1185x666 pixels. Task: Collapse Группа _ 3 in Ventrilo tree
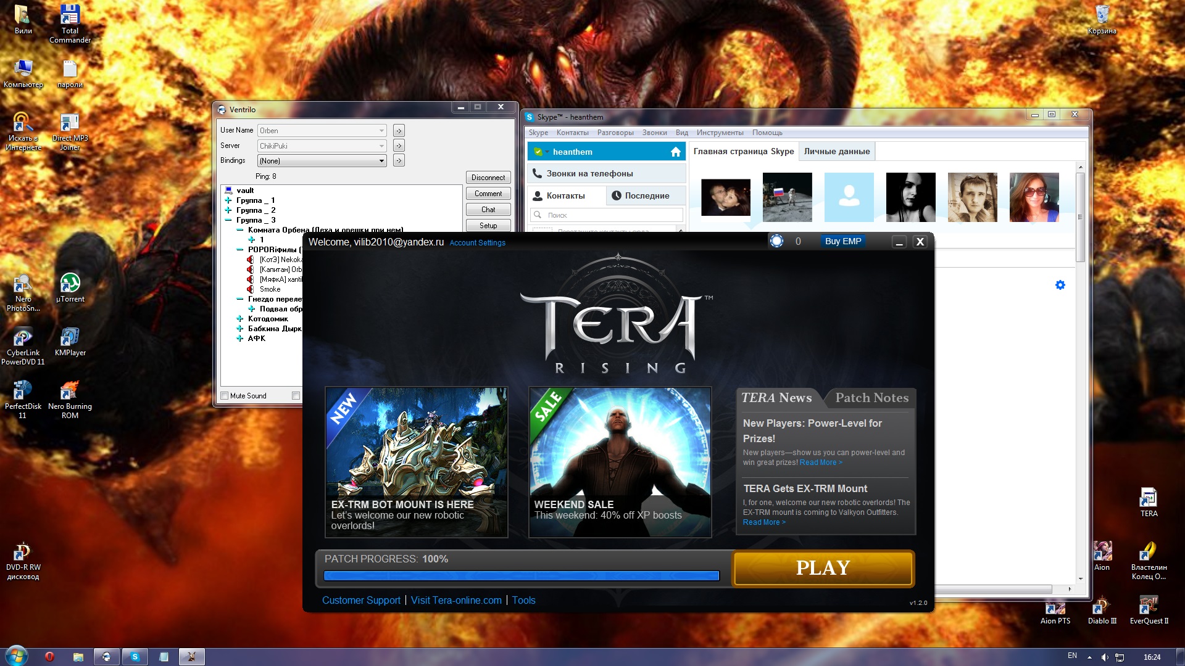point(228,220)
